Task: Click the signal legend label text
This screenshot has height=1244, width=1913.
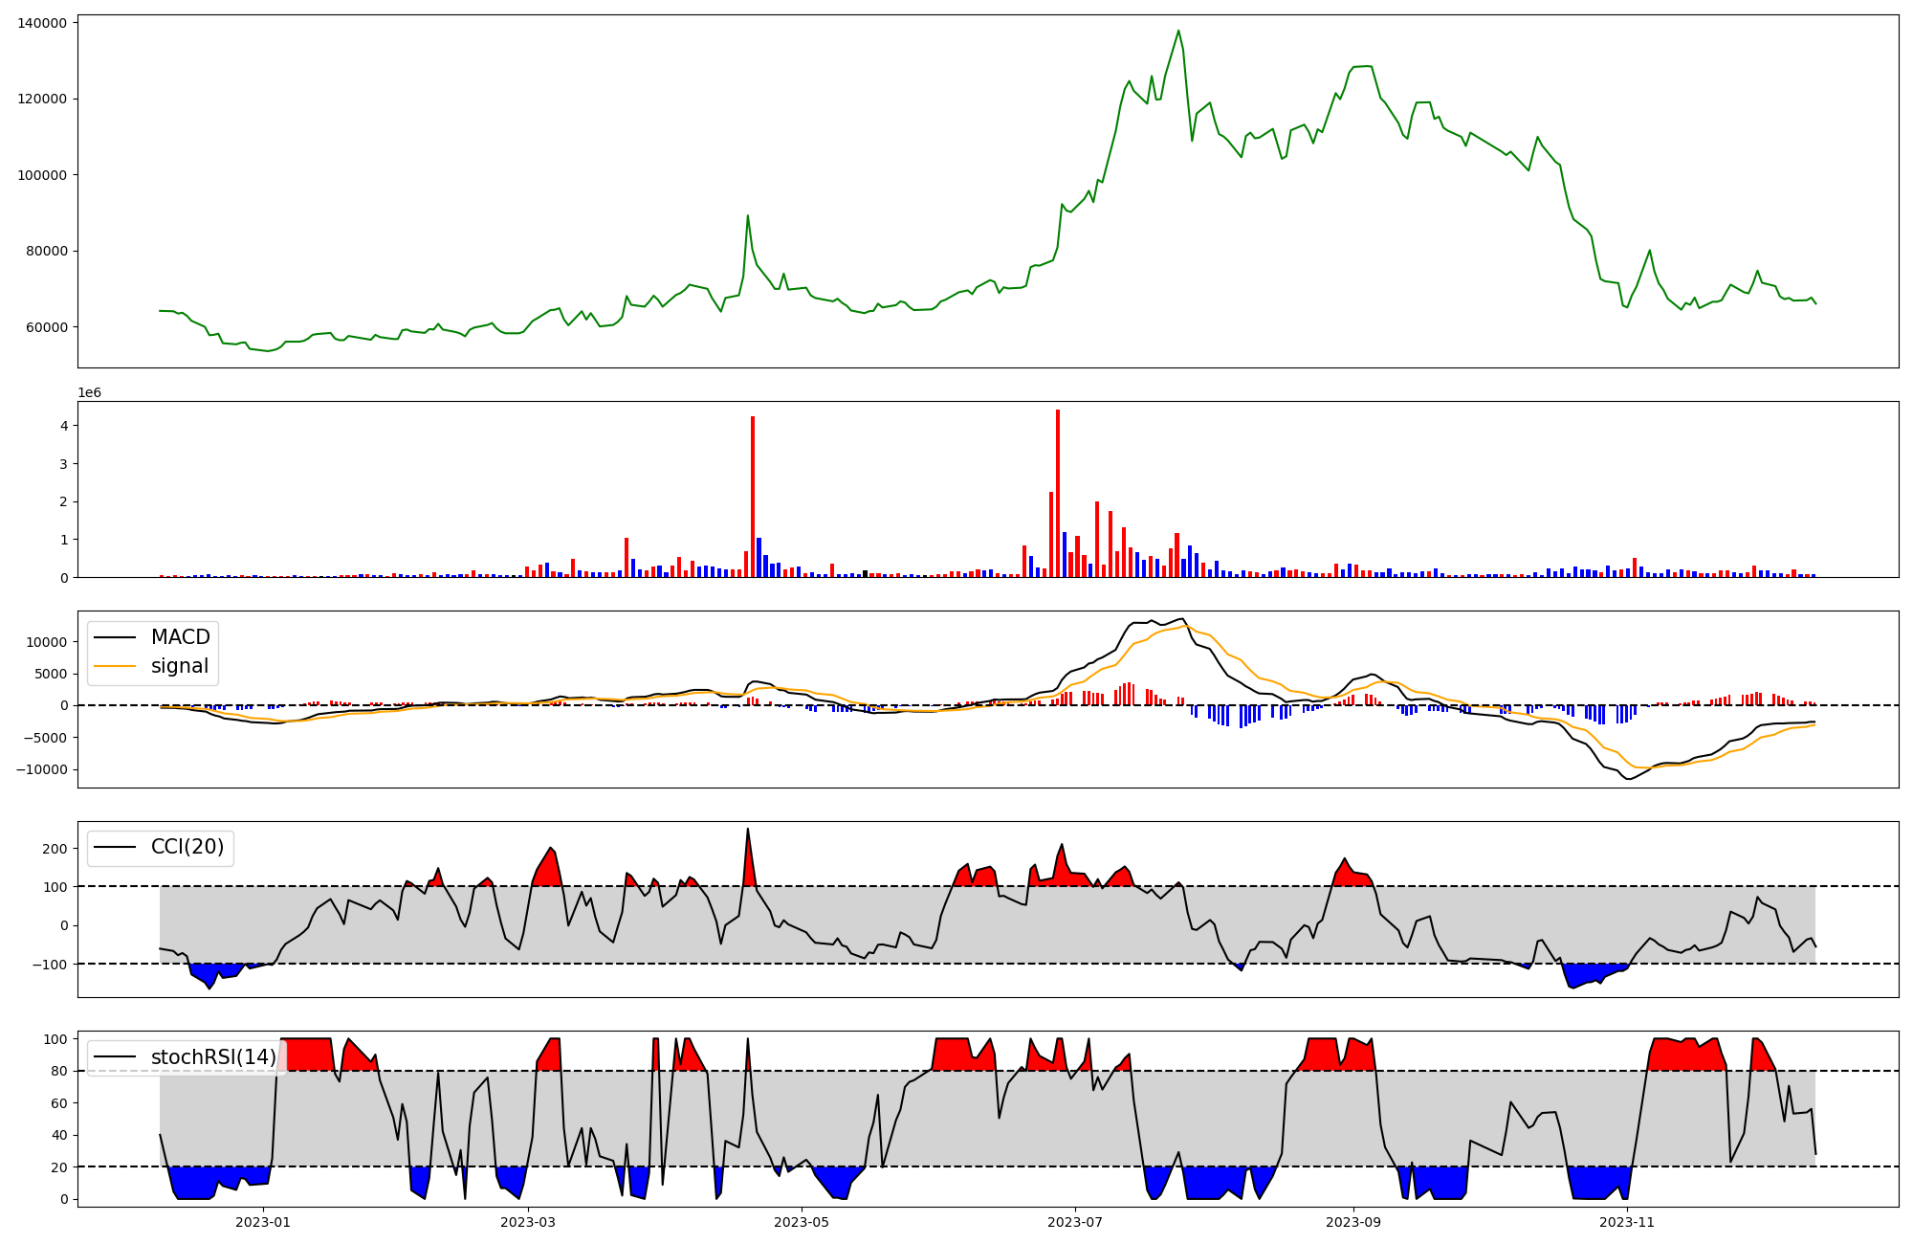Action: click(x=180, y=666)
